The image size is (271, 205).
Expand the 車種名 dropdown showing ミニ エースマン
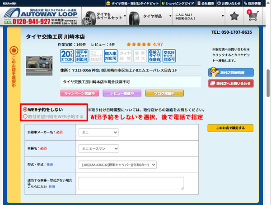click(98, 148)
